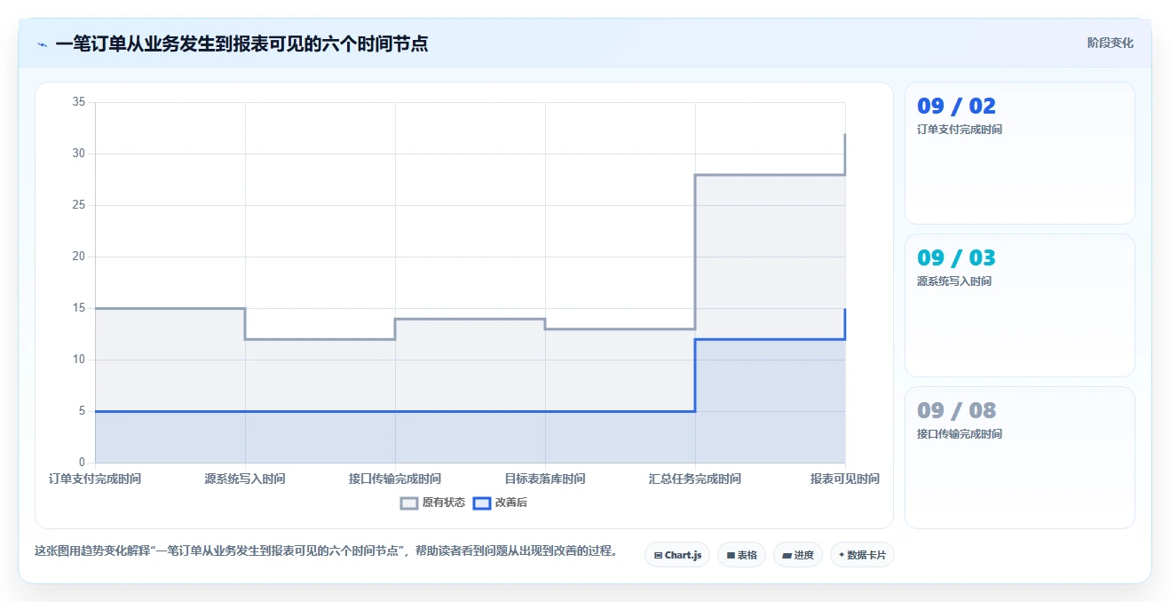Click the 09 / 08 date value

click(x=956, y=410)
